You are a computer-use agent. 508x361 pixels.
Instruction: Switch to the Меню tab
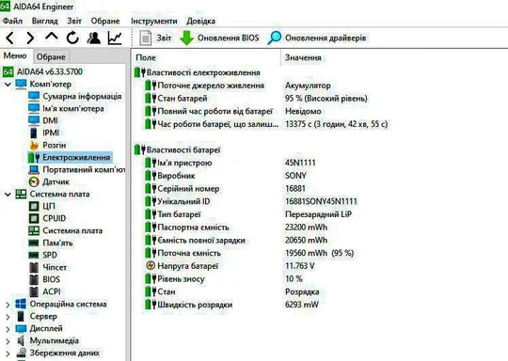pyautogui.click(x=15, y=55)
